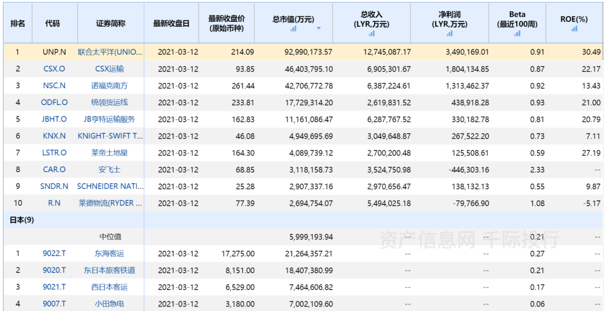Viewport: 604px width, 311px height.
Task: Open security name CSX运输
Action: pos(111,69)
